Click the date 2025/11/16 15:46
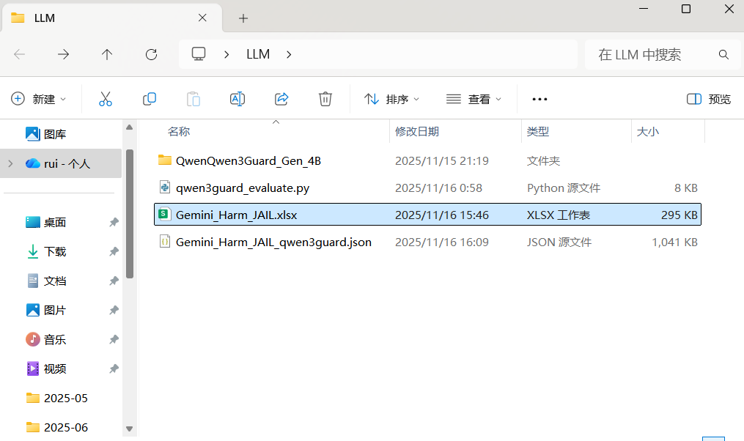 point(442,215)
